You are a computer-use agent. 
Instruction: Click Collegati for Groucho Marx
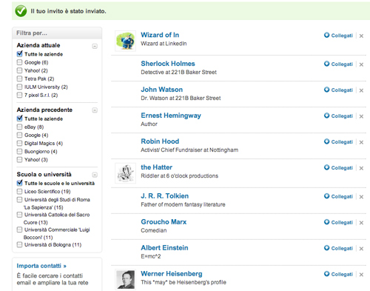(338, 222)
